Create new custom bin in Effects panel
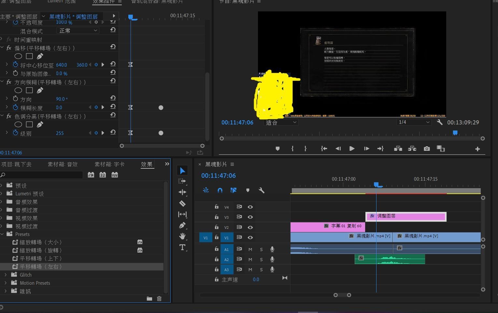 pos(149,299)
